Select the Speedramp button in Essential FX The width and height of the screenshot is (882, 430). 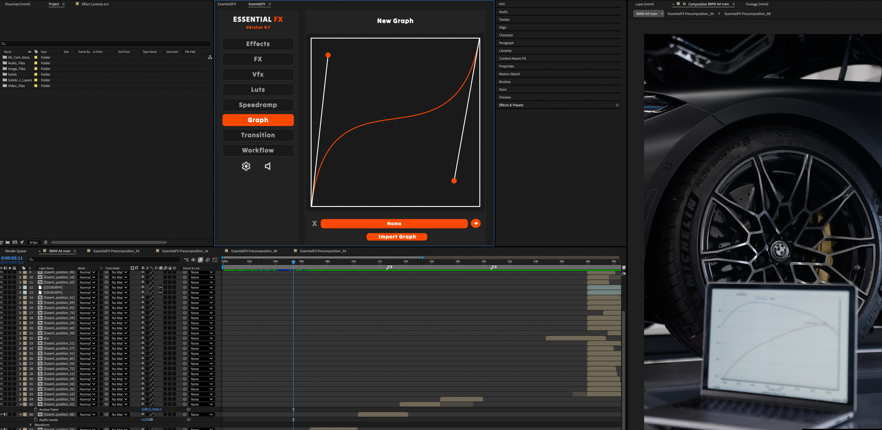(x=258, y=105)
